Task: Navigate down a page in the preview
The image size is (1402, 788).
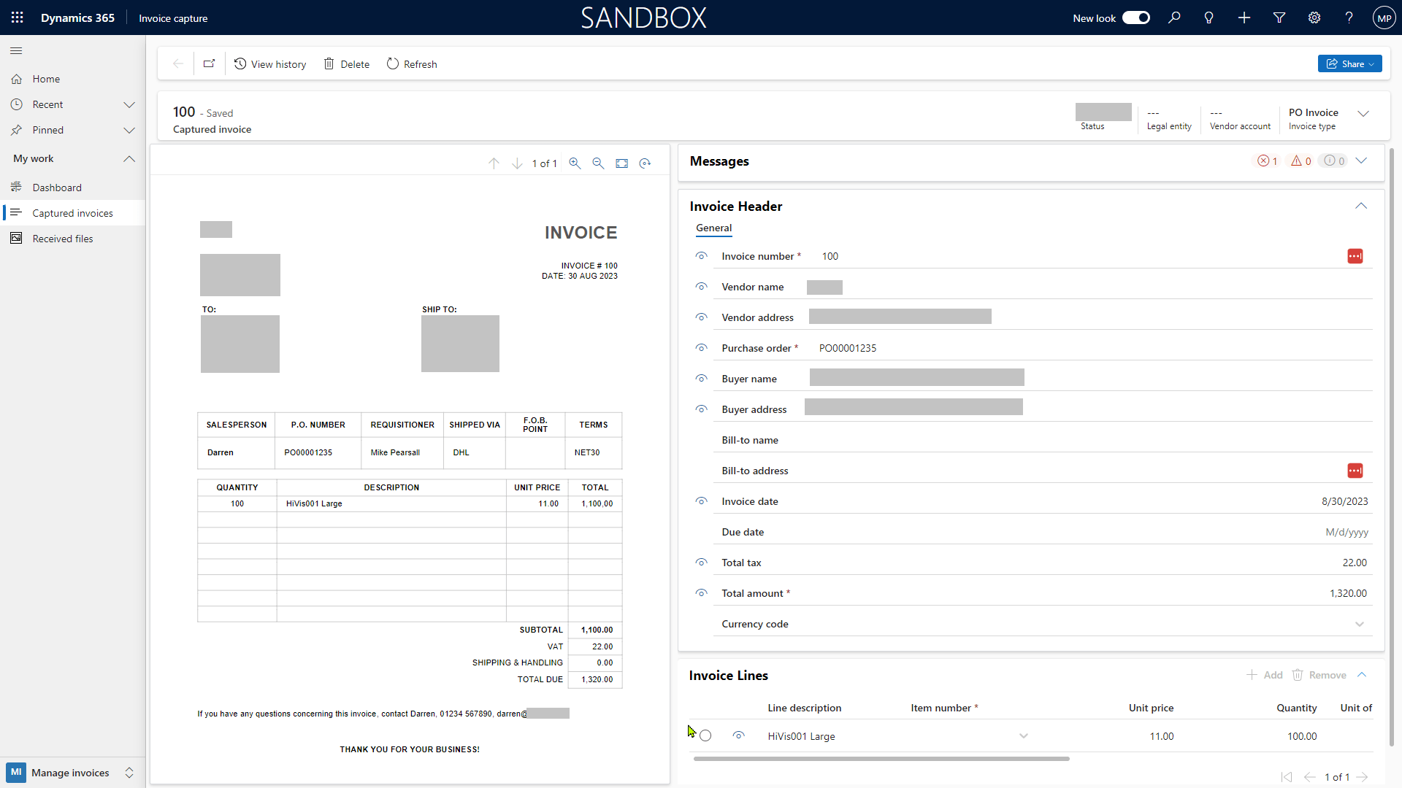Action: point(517,163)
